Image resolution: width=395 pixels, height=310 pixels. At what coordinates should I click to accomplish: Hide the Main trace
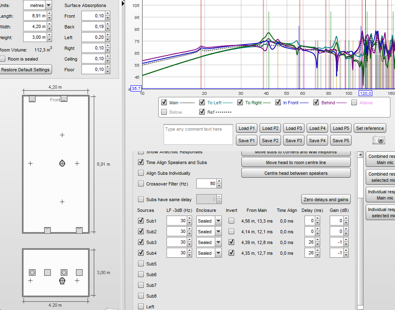point(164,102)
